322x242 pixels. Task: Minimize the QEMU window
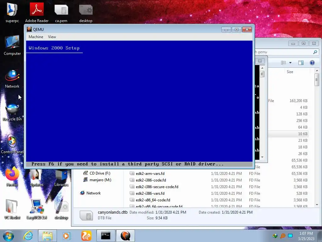point(226,30)
